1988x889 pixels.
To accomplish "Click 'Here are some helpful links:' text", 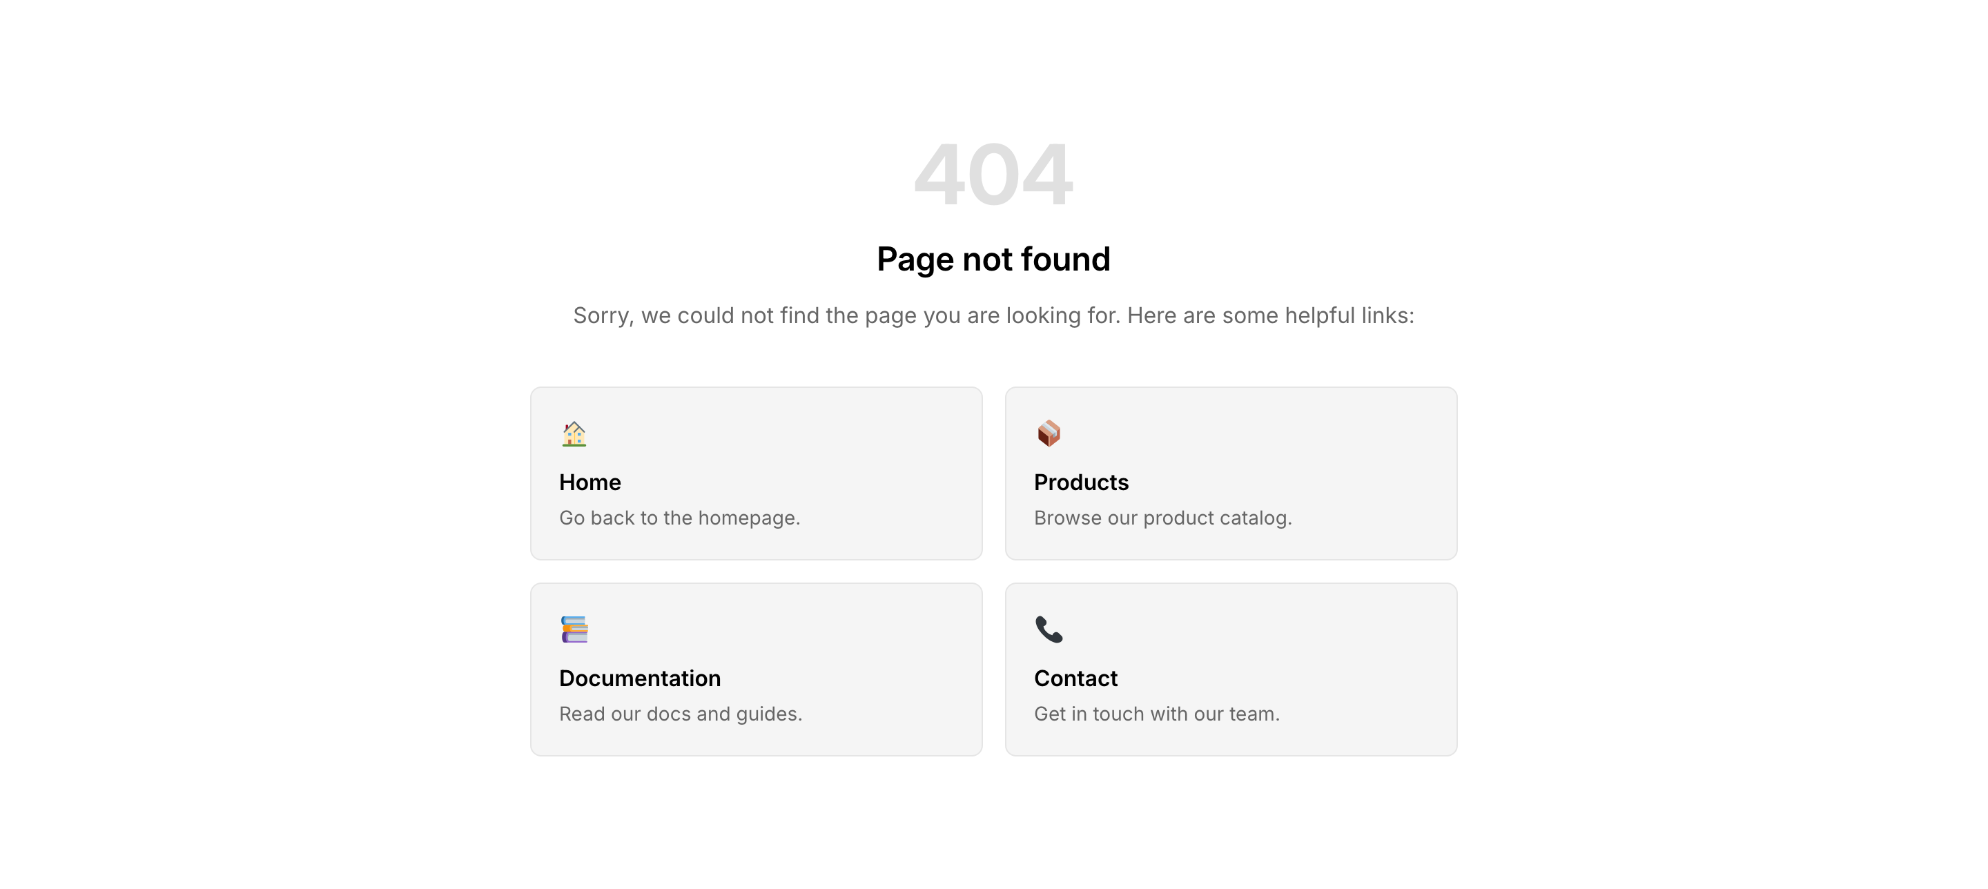I will (1270, 315).
